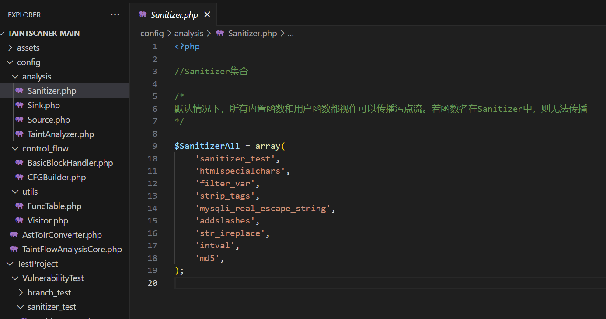Image resolution: width=606 pixels, height=319 pixels.
Task: Expand the branch_test folder
Action: coord(21,292)
